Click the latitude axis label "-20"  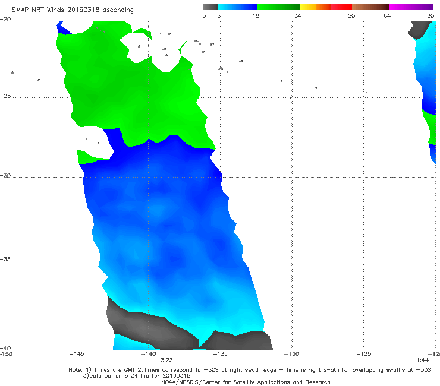5,20
